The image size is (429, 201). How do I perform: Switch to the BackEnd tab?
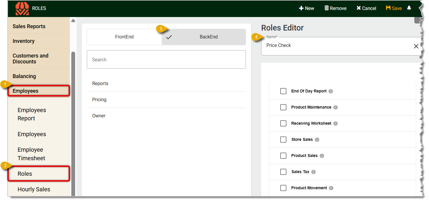204,37
